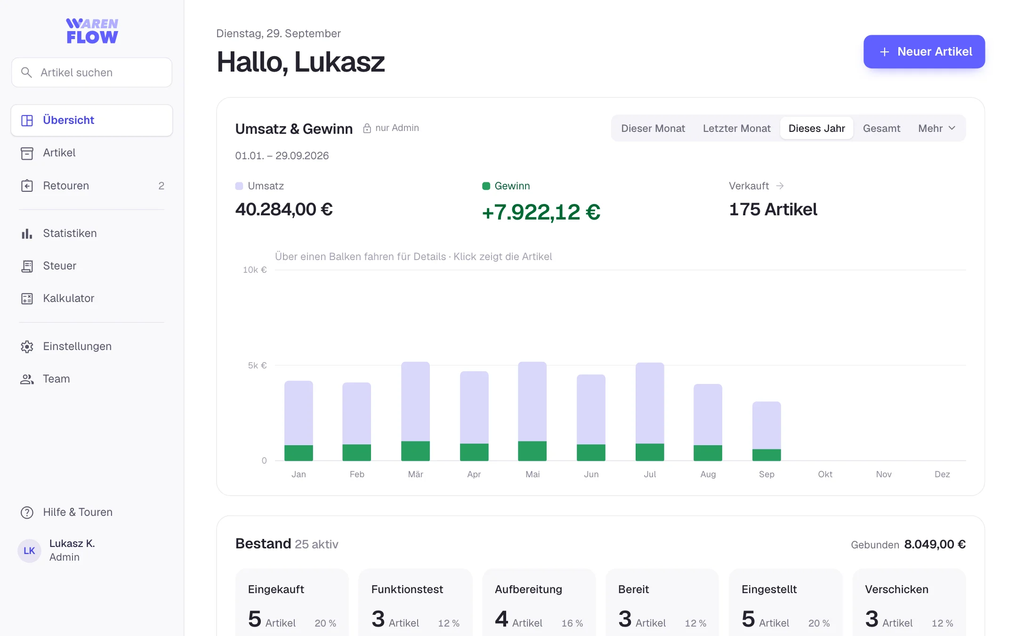Click the magnifier icon in the search box

(27, 73)
